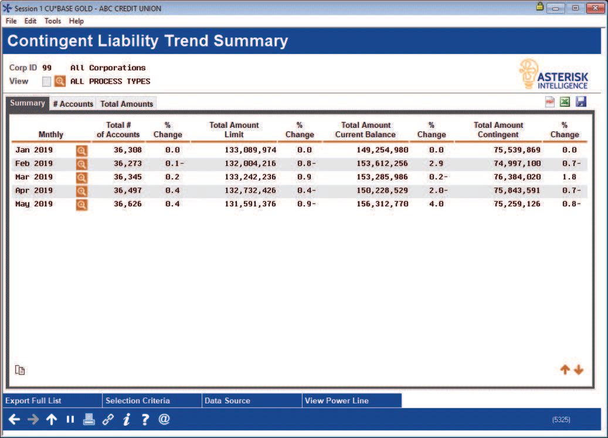Open lookup for Jan 2019 row
This screenshot has height=438, width=608.
pyautogui.click(x=81, y=151)
